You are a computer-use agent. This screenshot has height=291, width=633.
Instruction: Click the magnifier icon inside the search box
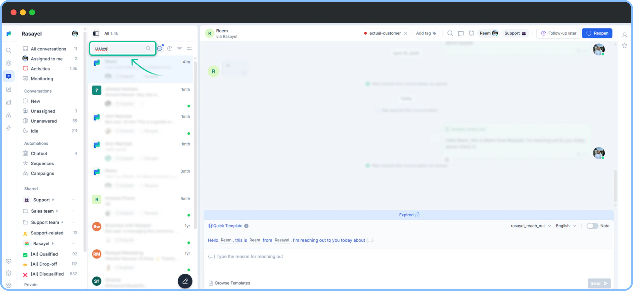(148, 48)
